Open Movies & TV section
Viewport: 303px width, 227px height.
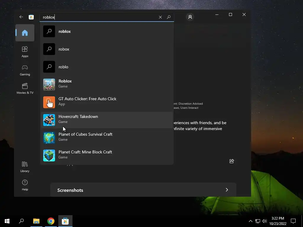click(25, 89)
